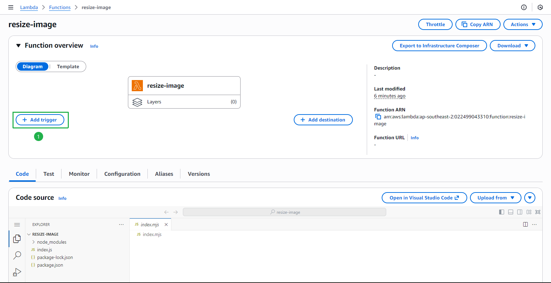Image resolution: width=551 pixels, height=283 pixels.
Task: Select the Explorer files icon in activity bar
Action: pyautogui.click(x=17, y=238)
